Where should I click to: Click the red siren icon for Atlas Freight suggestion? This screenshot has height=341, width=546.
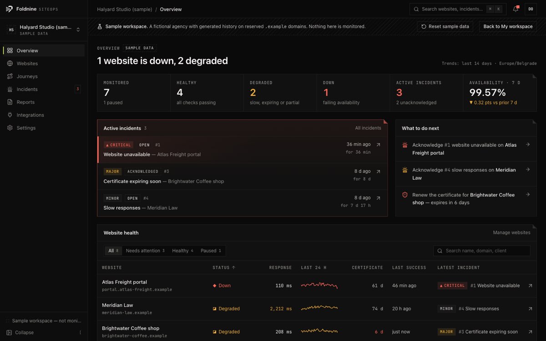405,145
